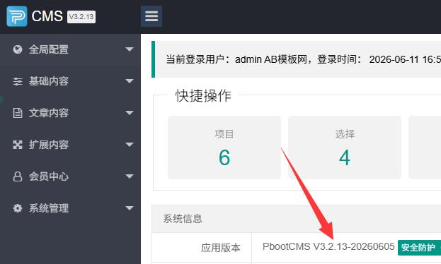The image size is (441, 264).
Task: Open the 项目 quick action card showing 6
Action: pyautogui.click(x=224, y=148)
